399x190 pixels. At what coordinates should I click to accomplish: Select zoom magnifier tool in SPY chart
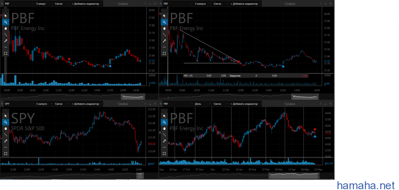pyautogui.click(x=5, y=122)
